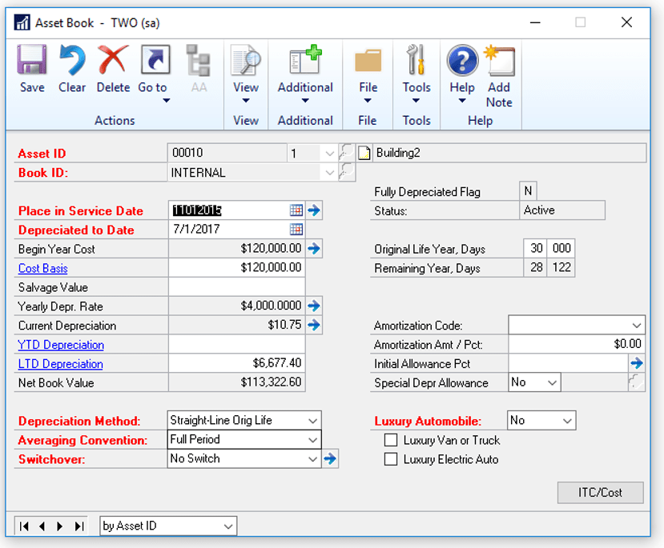Change sort order via by Asset ID dropdown
The height and width of the screenshot is (548, 664).
coord(226,526)
